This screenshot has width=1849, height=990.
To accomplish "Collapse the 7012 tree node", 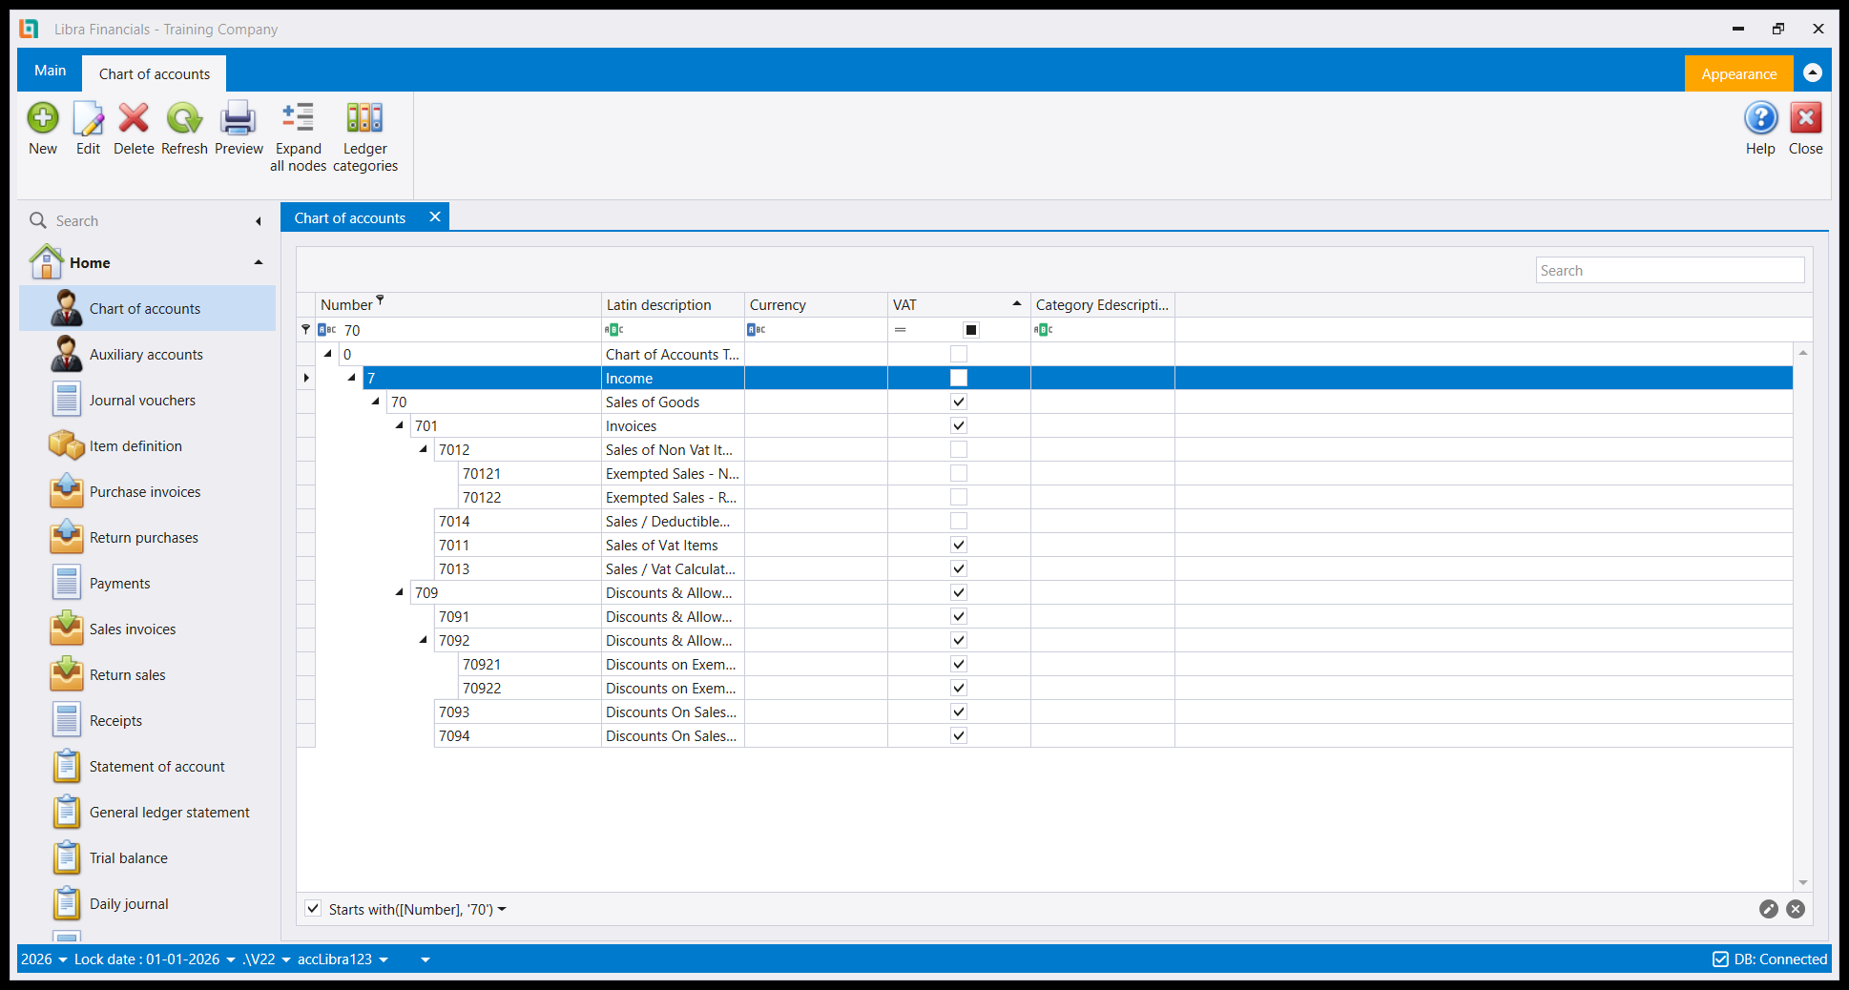I will 424,449.
